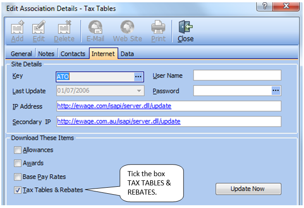304x208 pixels.
Task: Click the Update Now button
Action: coord(248,189)
